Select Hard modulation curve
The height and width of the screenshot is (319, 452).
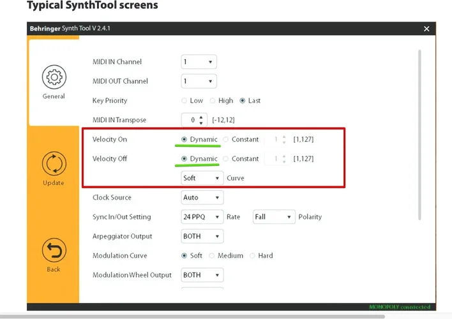coord(252,256)
